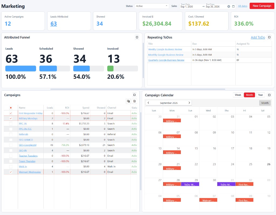
Task: Open Monthly Google Business Review todo
Action: point(166,55)
